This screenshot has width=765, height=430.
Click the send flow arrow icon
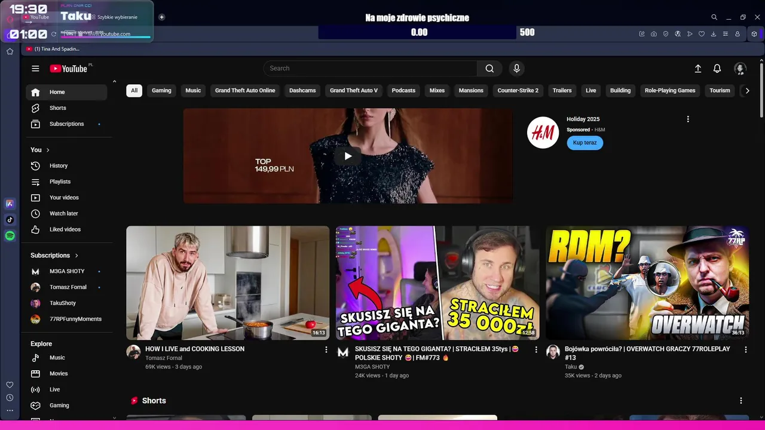[x=690, y=34]
